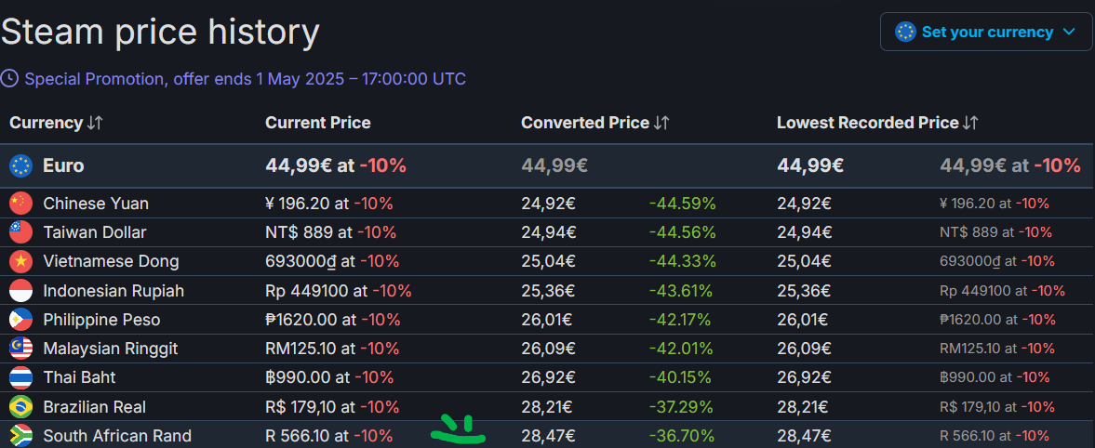Click the Indonesian Rupiah flag icon
The image size is (1095, 448).
pyautogui.click(x=20, y=290)
